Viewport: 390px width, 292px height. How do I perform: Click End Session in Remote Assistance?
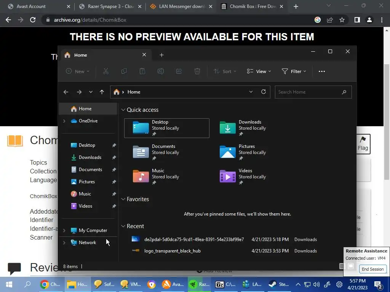click(x=372, y=269)
